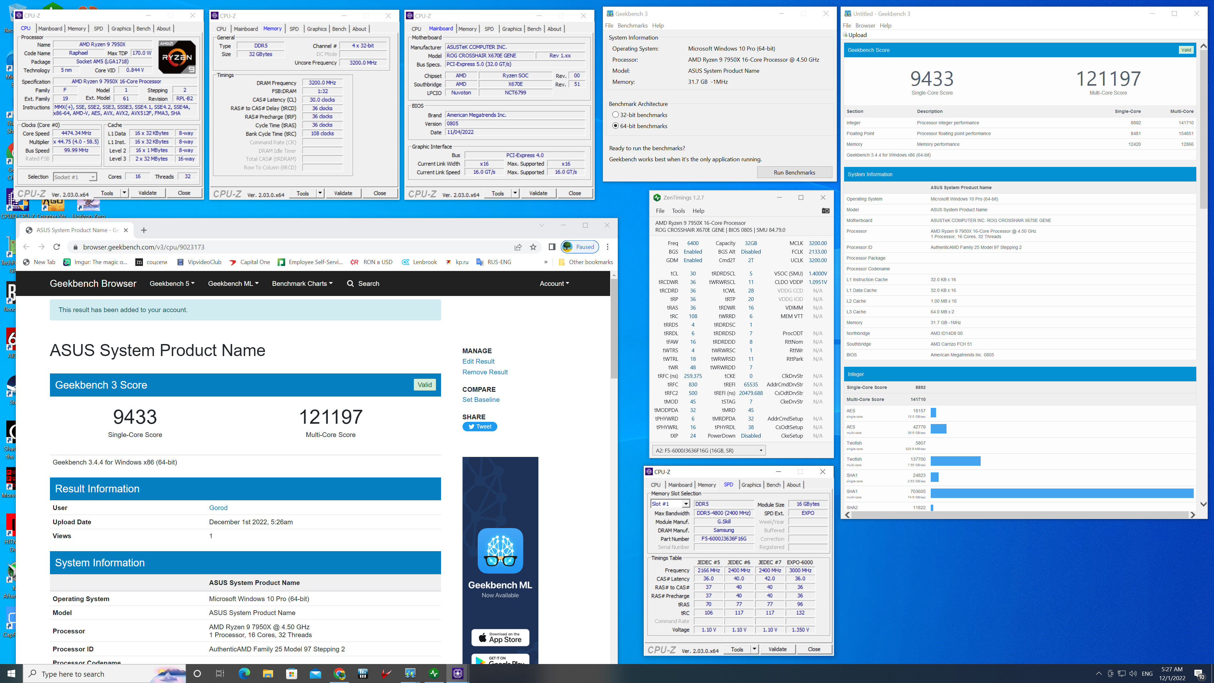Click Run Benchmarks button

(x=794, y=173)
